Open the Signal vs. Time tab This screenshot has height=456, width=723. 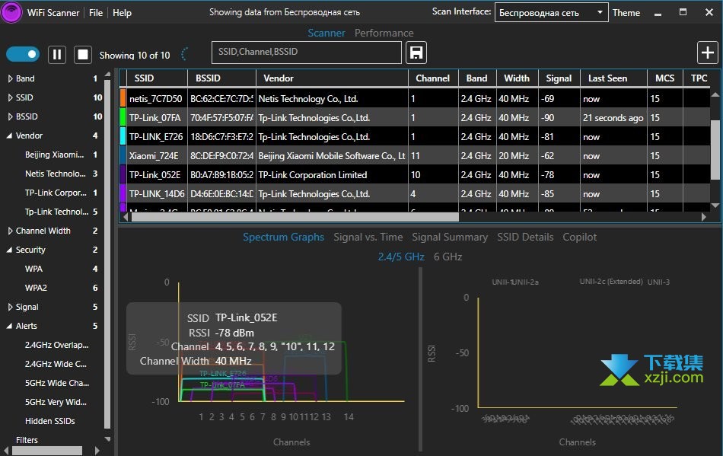click(368, 237)
